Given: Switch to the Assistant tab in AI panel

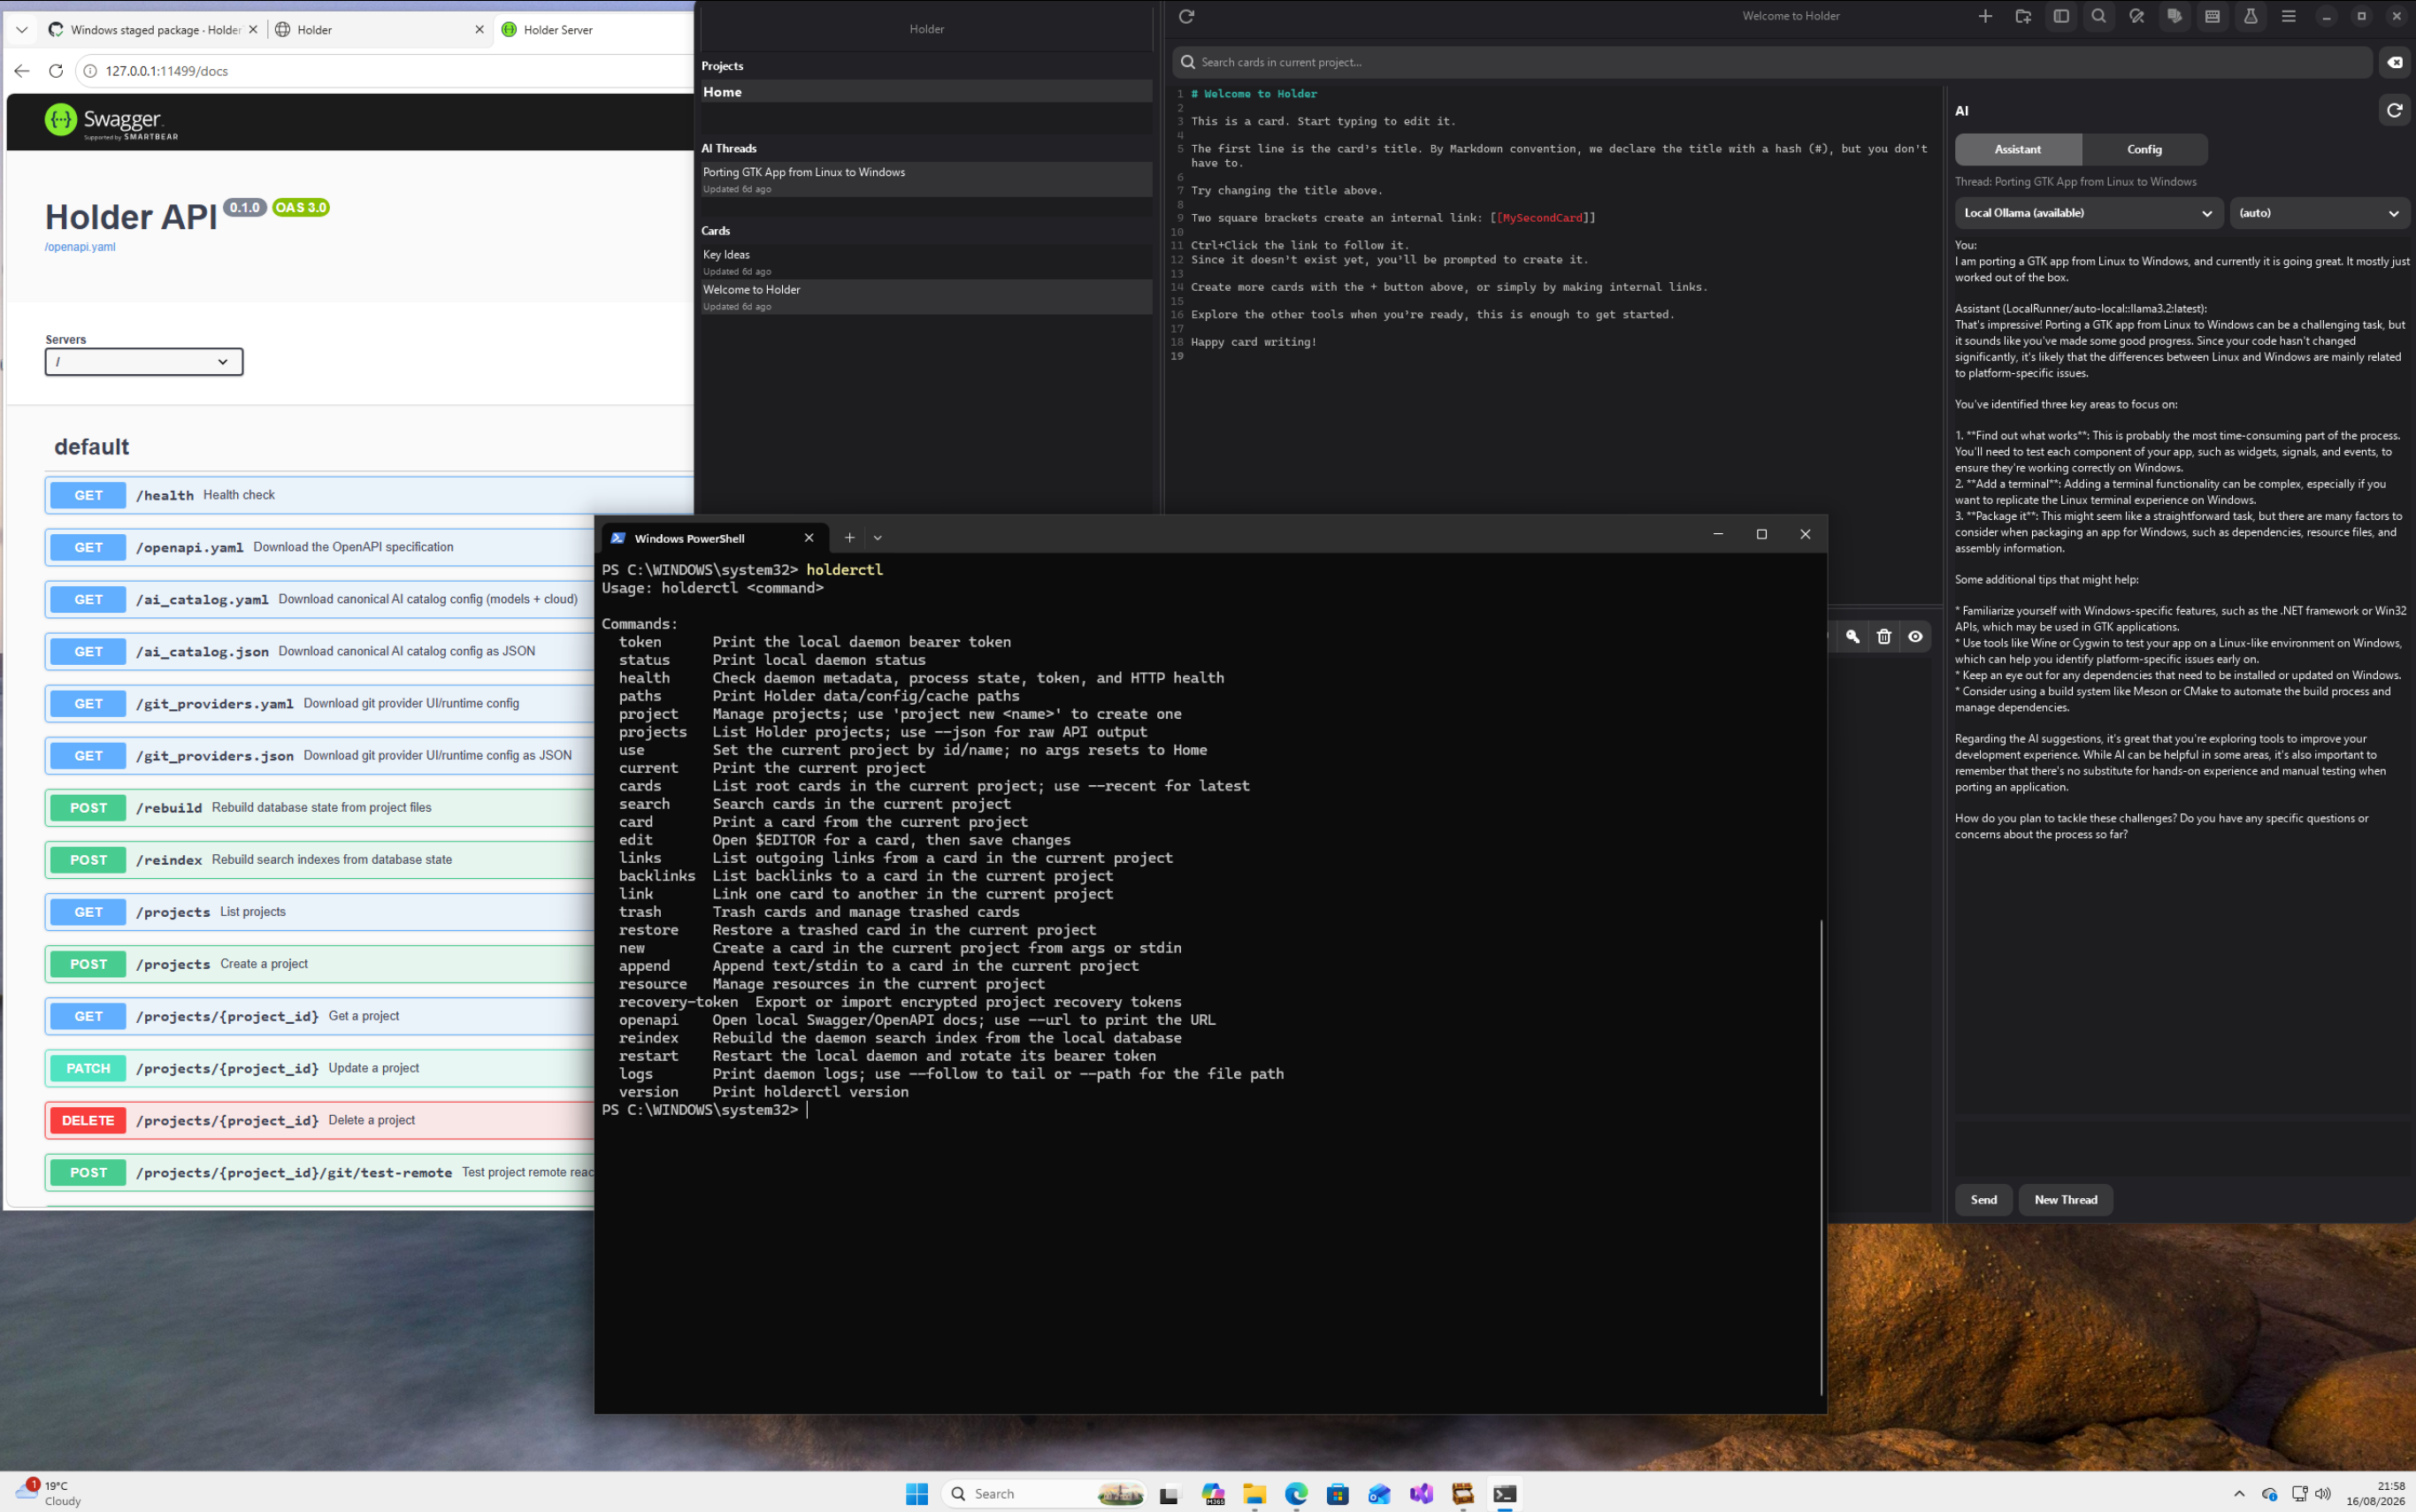Looking at the screenshot, I should 2018,149.
